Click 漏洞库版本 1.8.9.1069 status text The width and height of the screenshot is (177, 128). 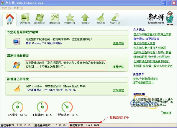tap(84, 125)
